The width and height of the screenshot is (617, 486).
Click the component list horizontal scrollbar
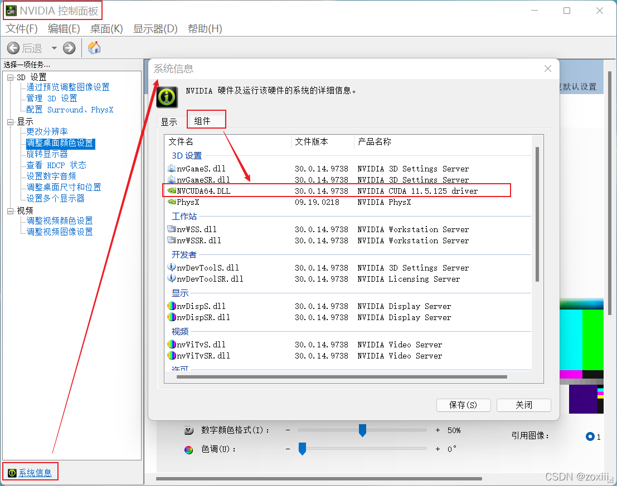pos(342,377)
